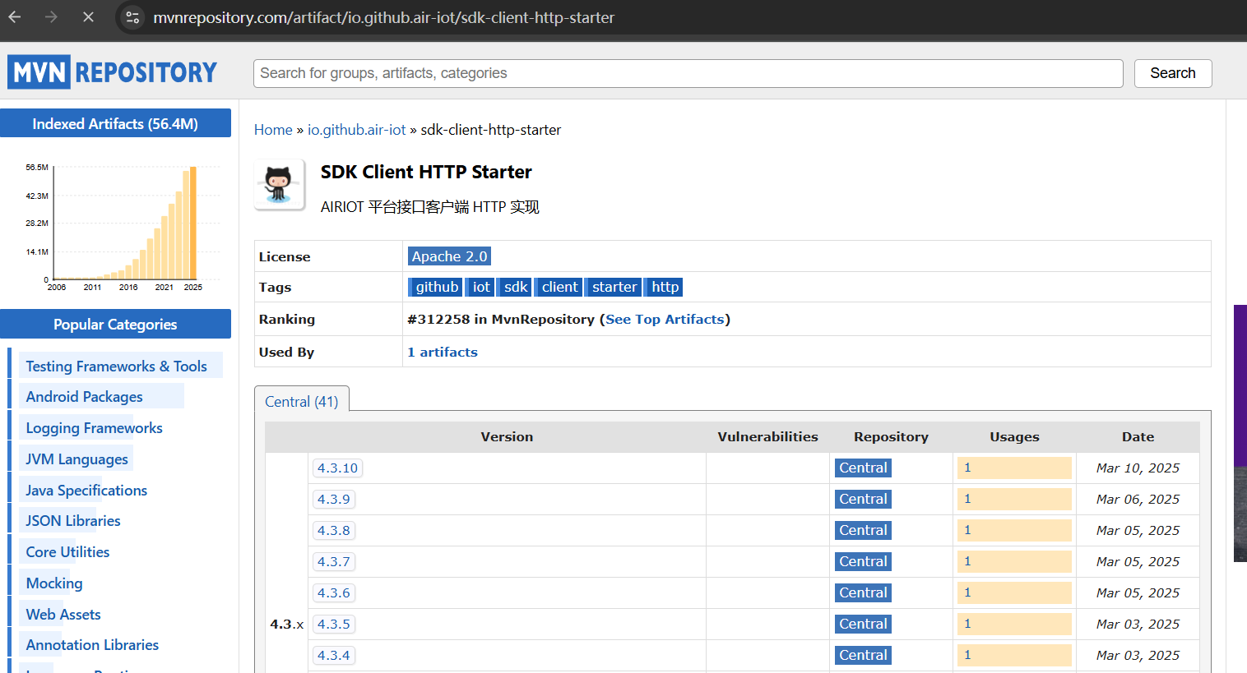Open version 4.3.6
The width and height of the screenshot is (1247, 673).
(x=334, y=592)
